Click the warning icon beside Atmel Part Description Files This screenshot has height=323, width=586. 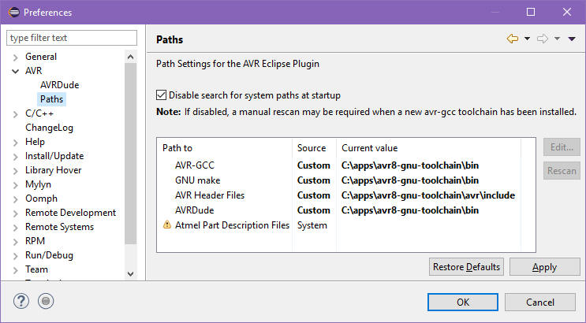[166, 225]
